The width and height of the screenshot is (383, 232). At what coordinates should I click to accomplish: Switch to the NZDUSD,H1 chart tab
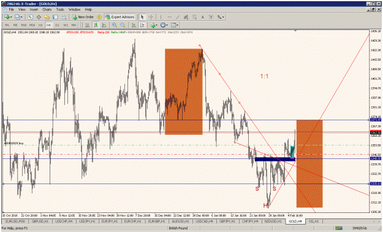(x=273, y=221)
